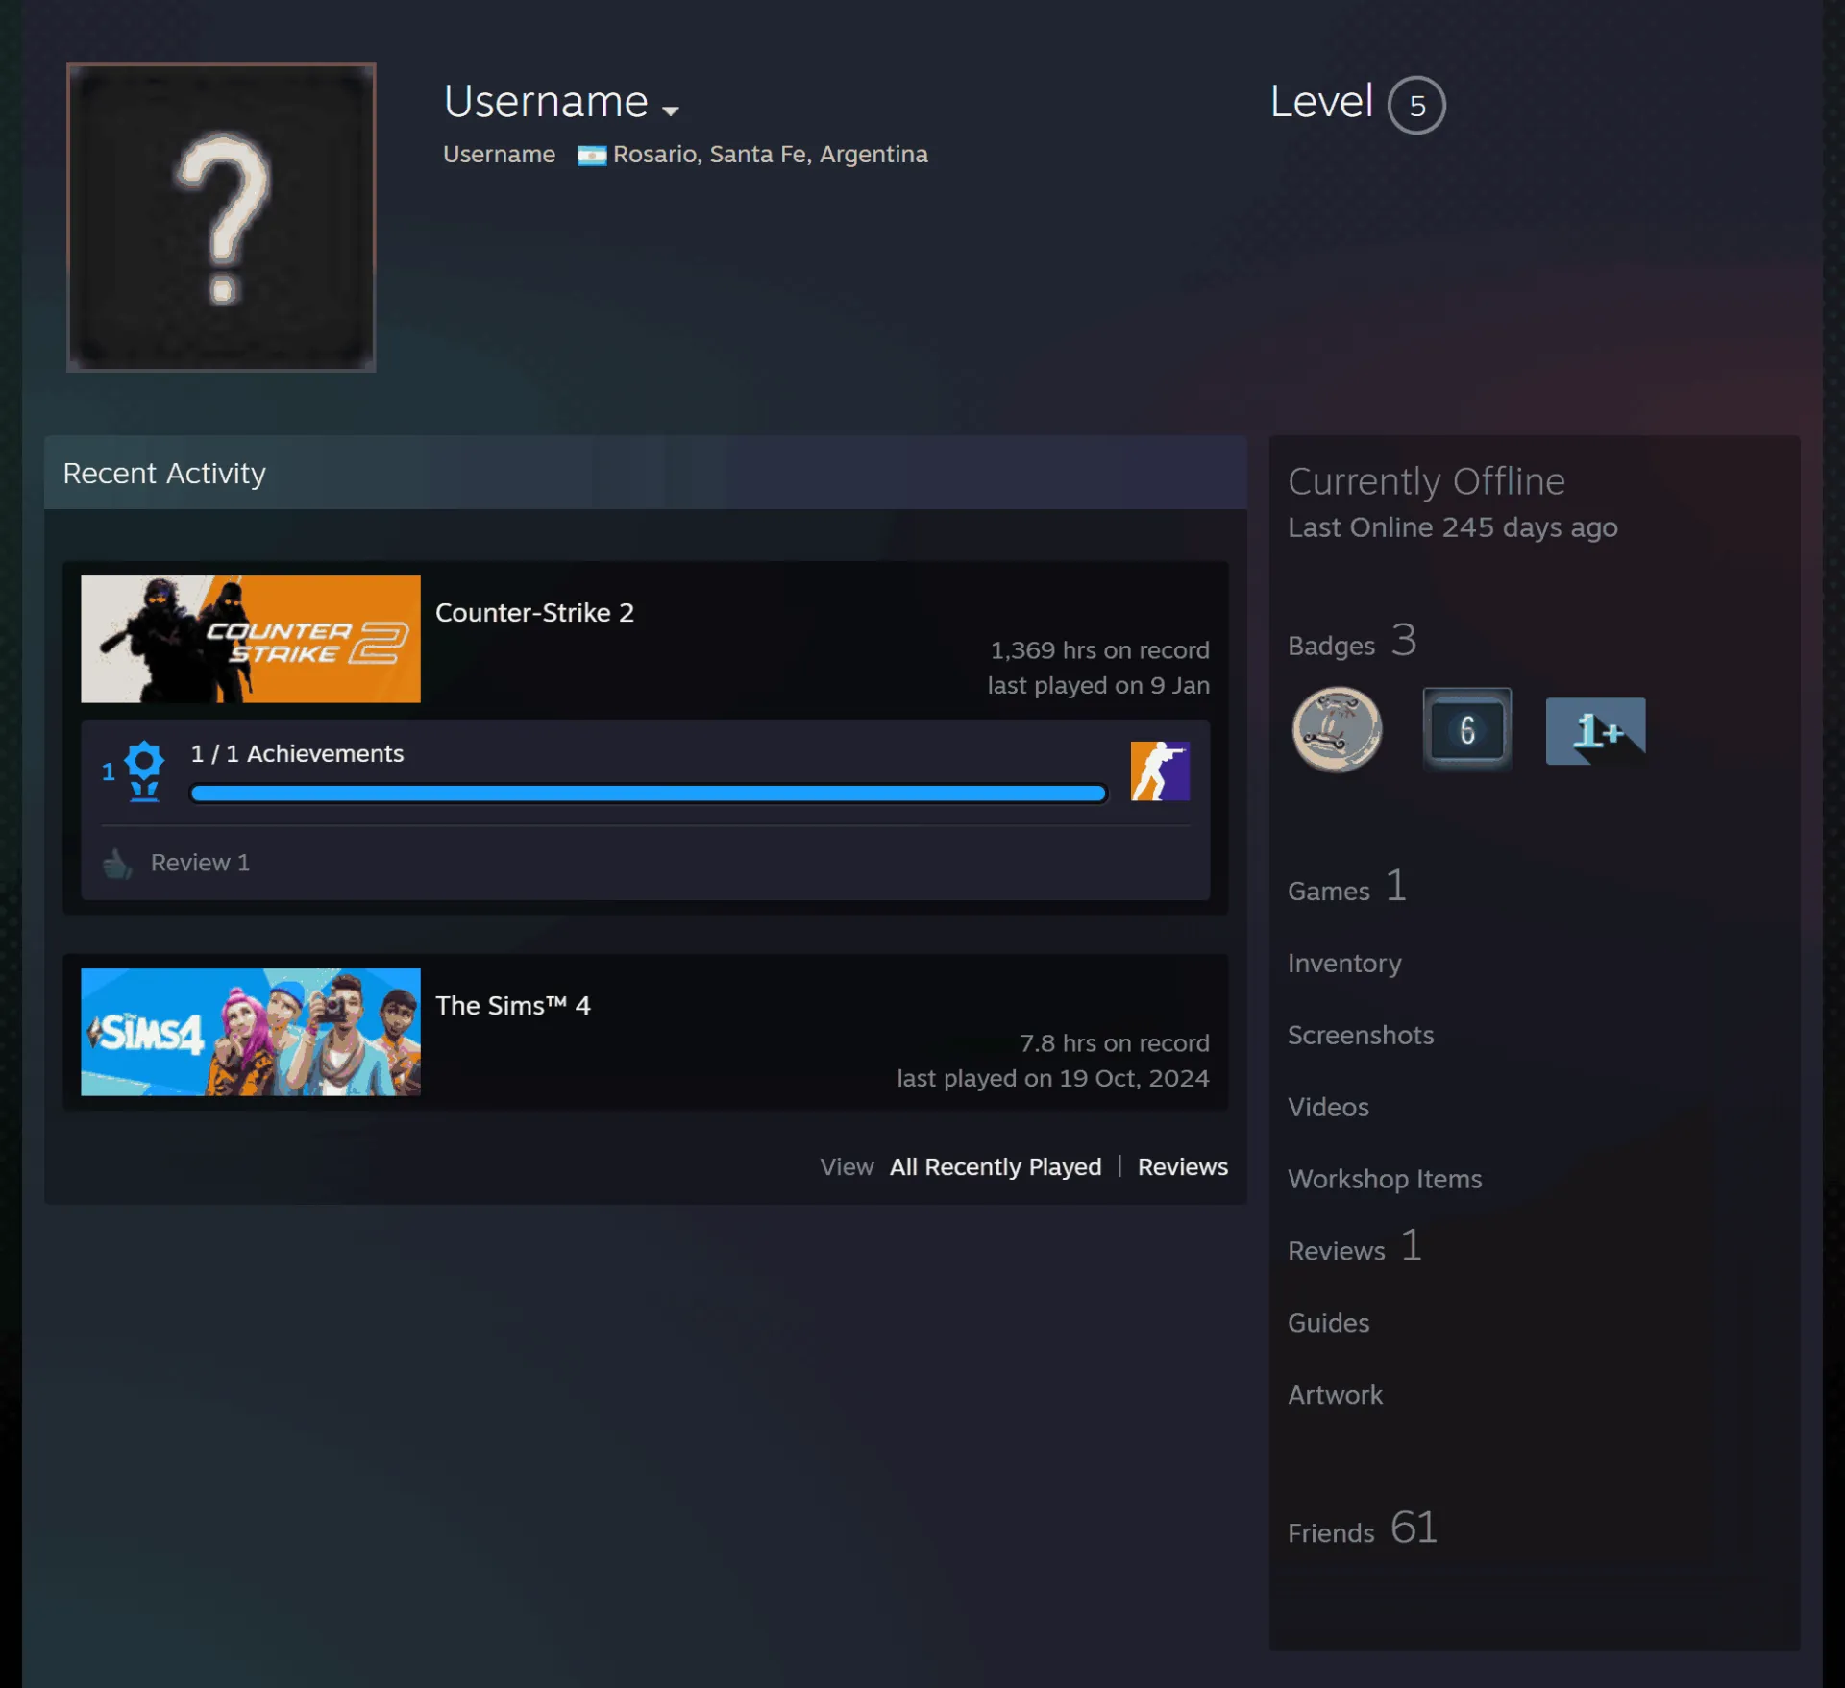Click 'last played on 19 Oct, 2024' text

(x=1053, y=1079)
